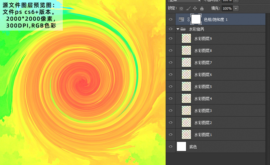The image size is (270, 165).
Task: Click the 填充 fill label
Action: pyautogui.click(x=215, y=8)
